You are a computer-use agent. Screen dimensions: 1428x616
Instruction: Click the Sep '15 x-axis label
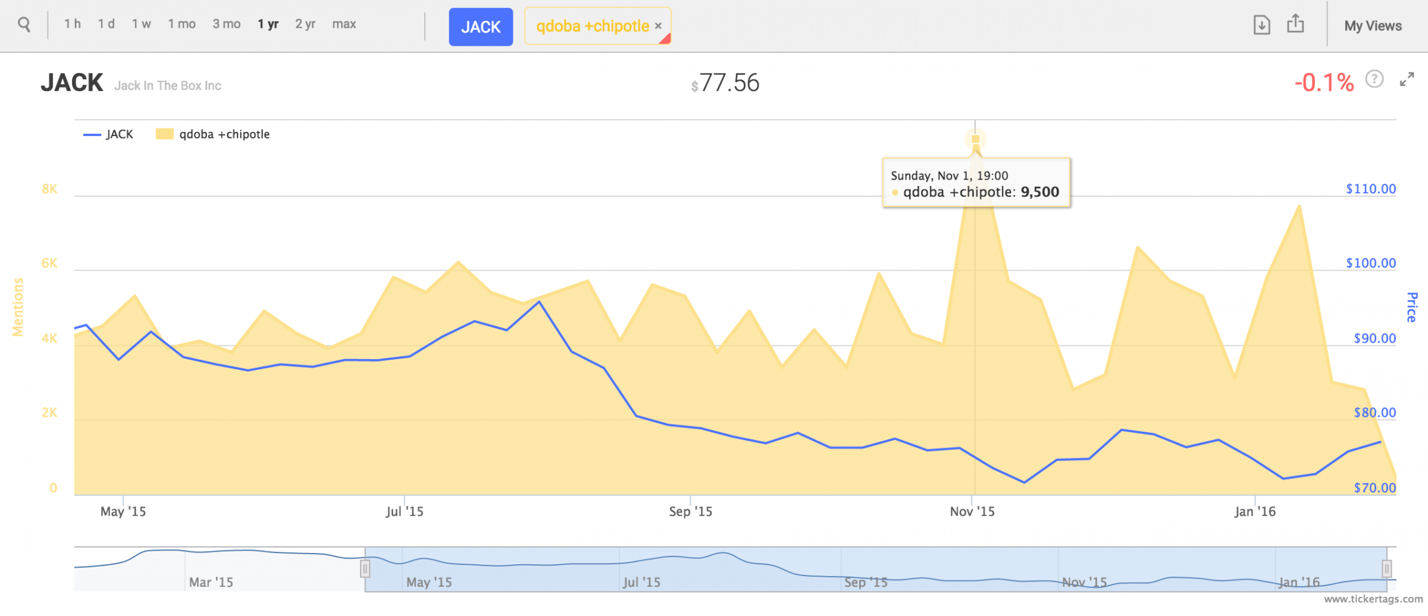690,511
